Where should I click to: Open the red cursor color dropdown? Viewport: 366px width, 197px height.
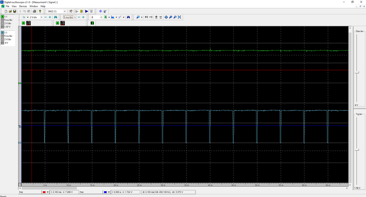pos(48,192)
